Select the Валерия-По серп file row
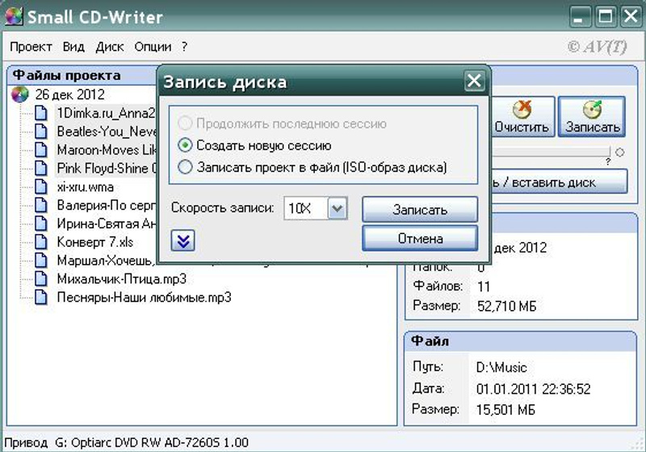Screen dimensions: 646x452 [106, 205]
